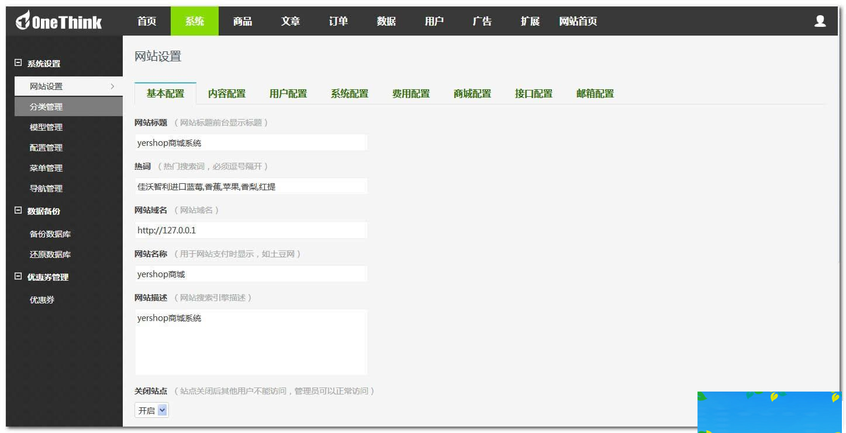
Task: Select the 系统 menu item
Action: click(x=194, y=20)
